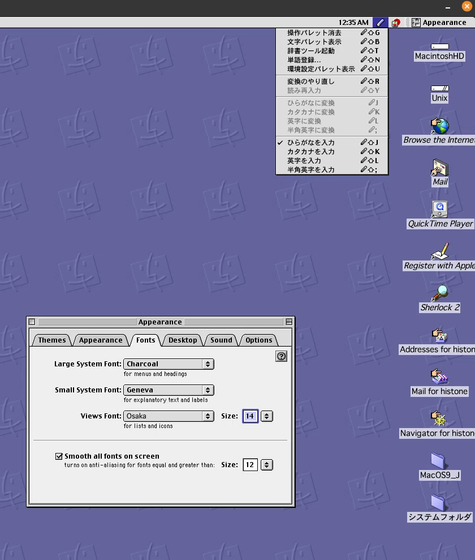Click the Views Font size stepper arrows
475x560 pixels.
(267, 416)
